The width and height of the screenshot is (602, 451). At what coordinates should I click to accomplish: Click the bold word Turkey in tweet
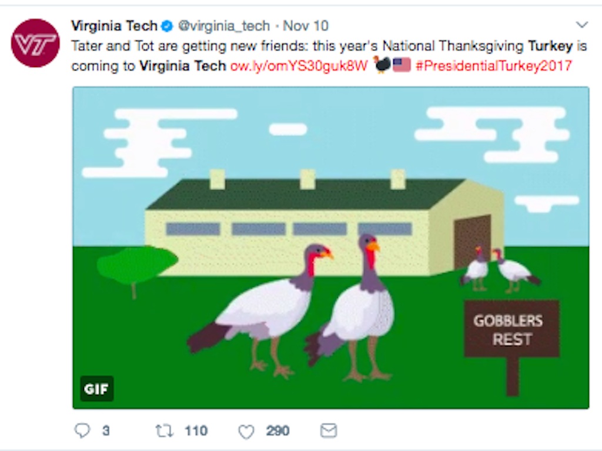(x=550, y=46)
